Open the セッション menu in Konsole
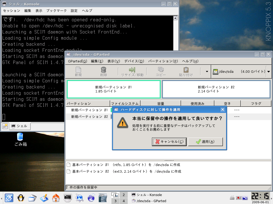This screenshot has width=273, height=204. (11, 11)
